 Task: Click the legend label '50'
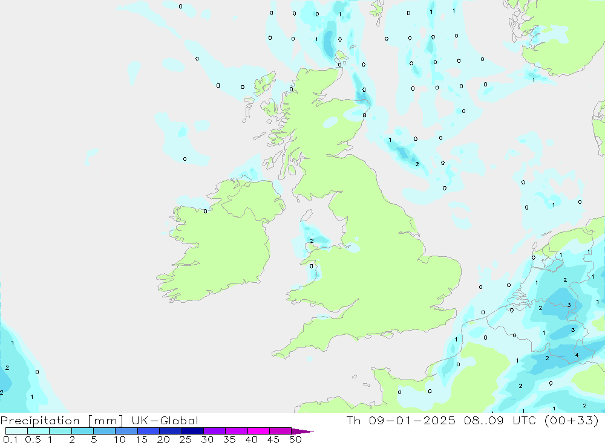(295, 439)
